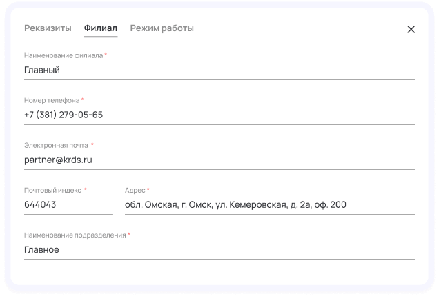Click the Адрес field label
The width and height of the screenshot is (439, 299).
tap(135, 190)
